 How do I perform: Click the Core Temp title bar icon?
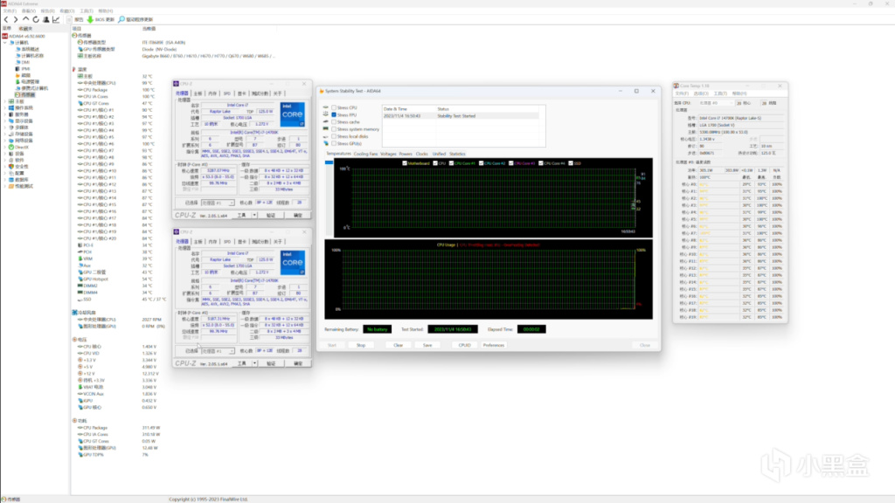click(x=676, y=86)
